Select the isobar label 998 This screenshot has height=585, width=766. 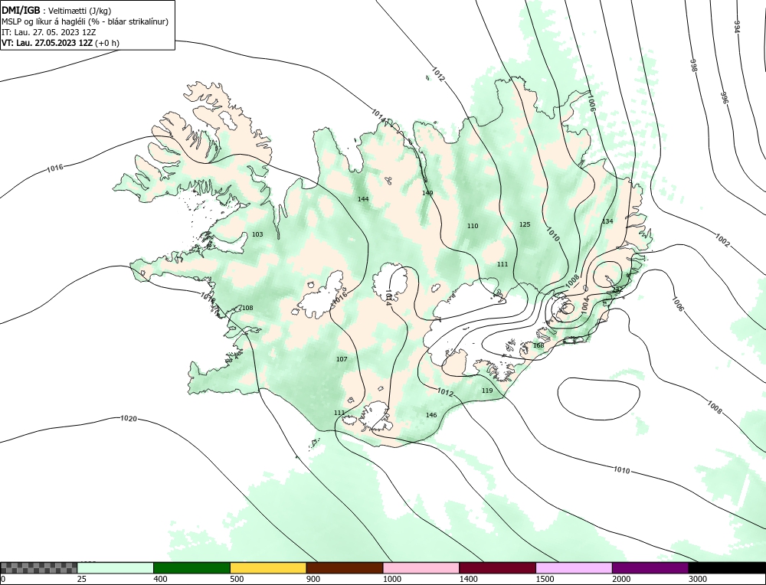click(692, 66)
